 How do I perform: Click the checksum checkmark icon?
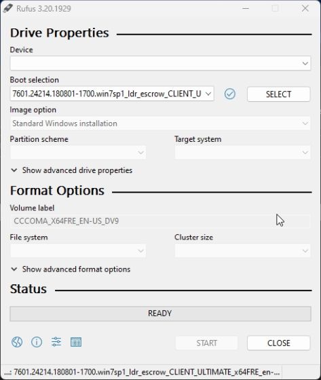pos(229,94)
